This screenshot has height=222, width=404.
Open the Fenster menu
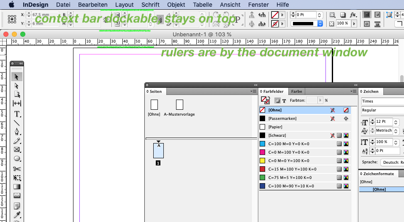click(x=258, y=5)
